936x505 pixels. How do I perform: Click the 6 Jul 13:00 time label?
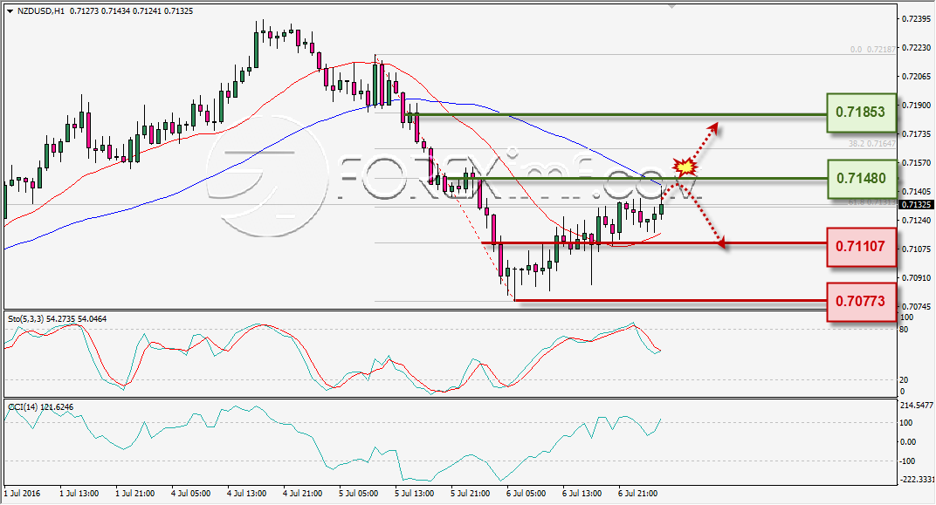click(x=582, y=494)
